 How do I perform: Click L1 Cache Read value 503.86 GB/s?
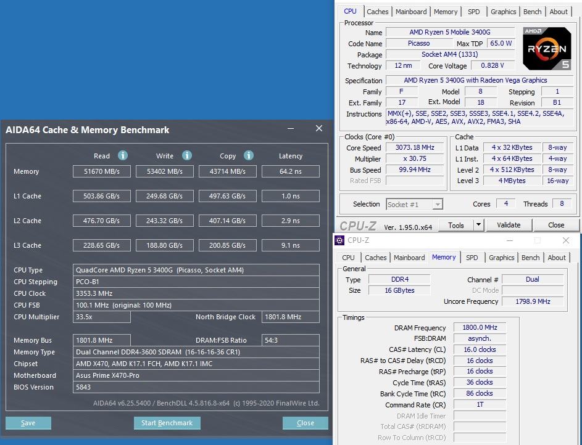click(102, 196)
